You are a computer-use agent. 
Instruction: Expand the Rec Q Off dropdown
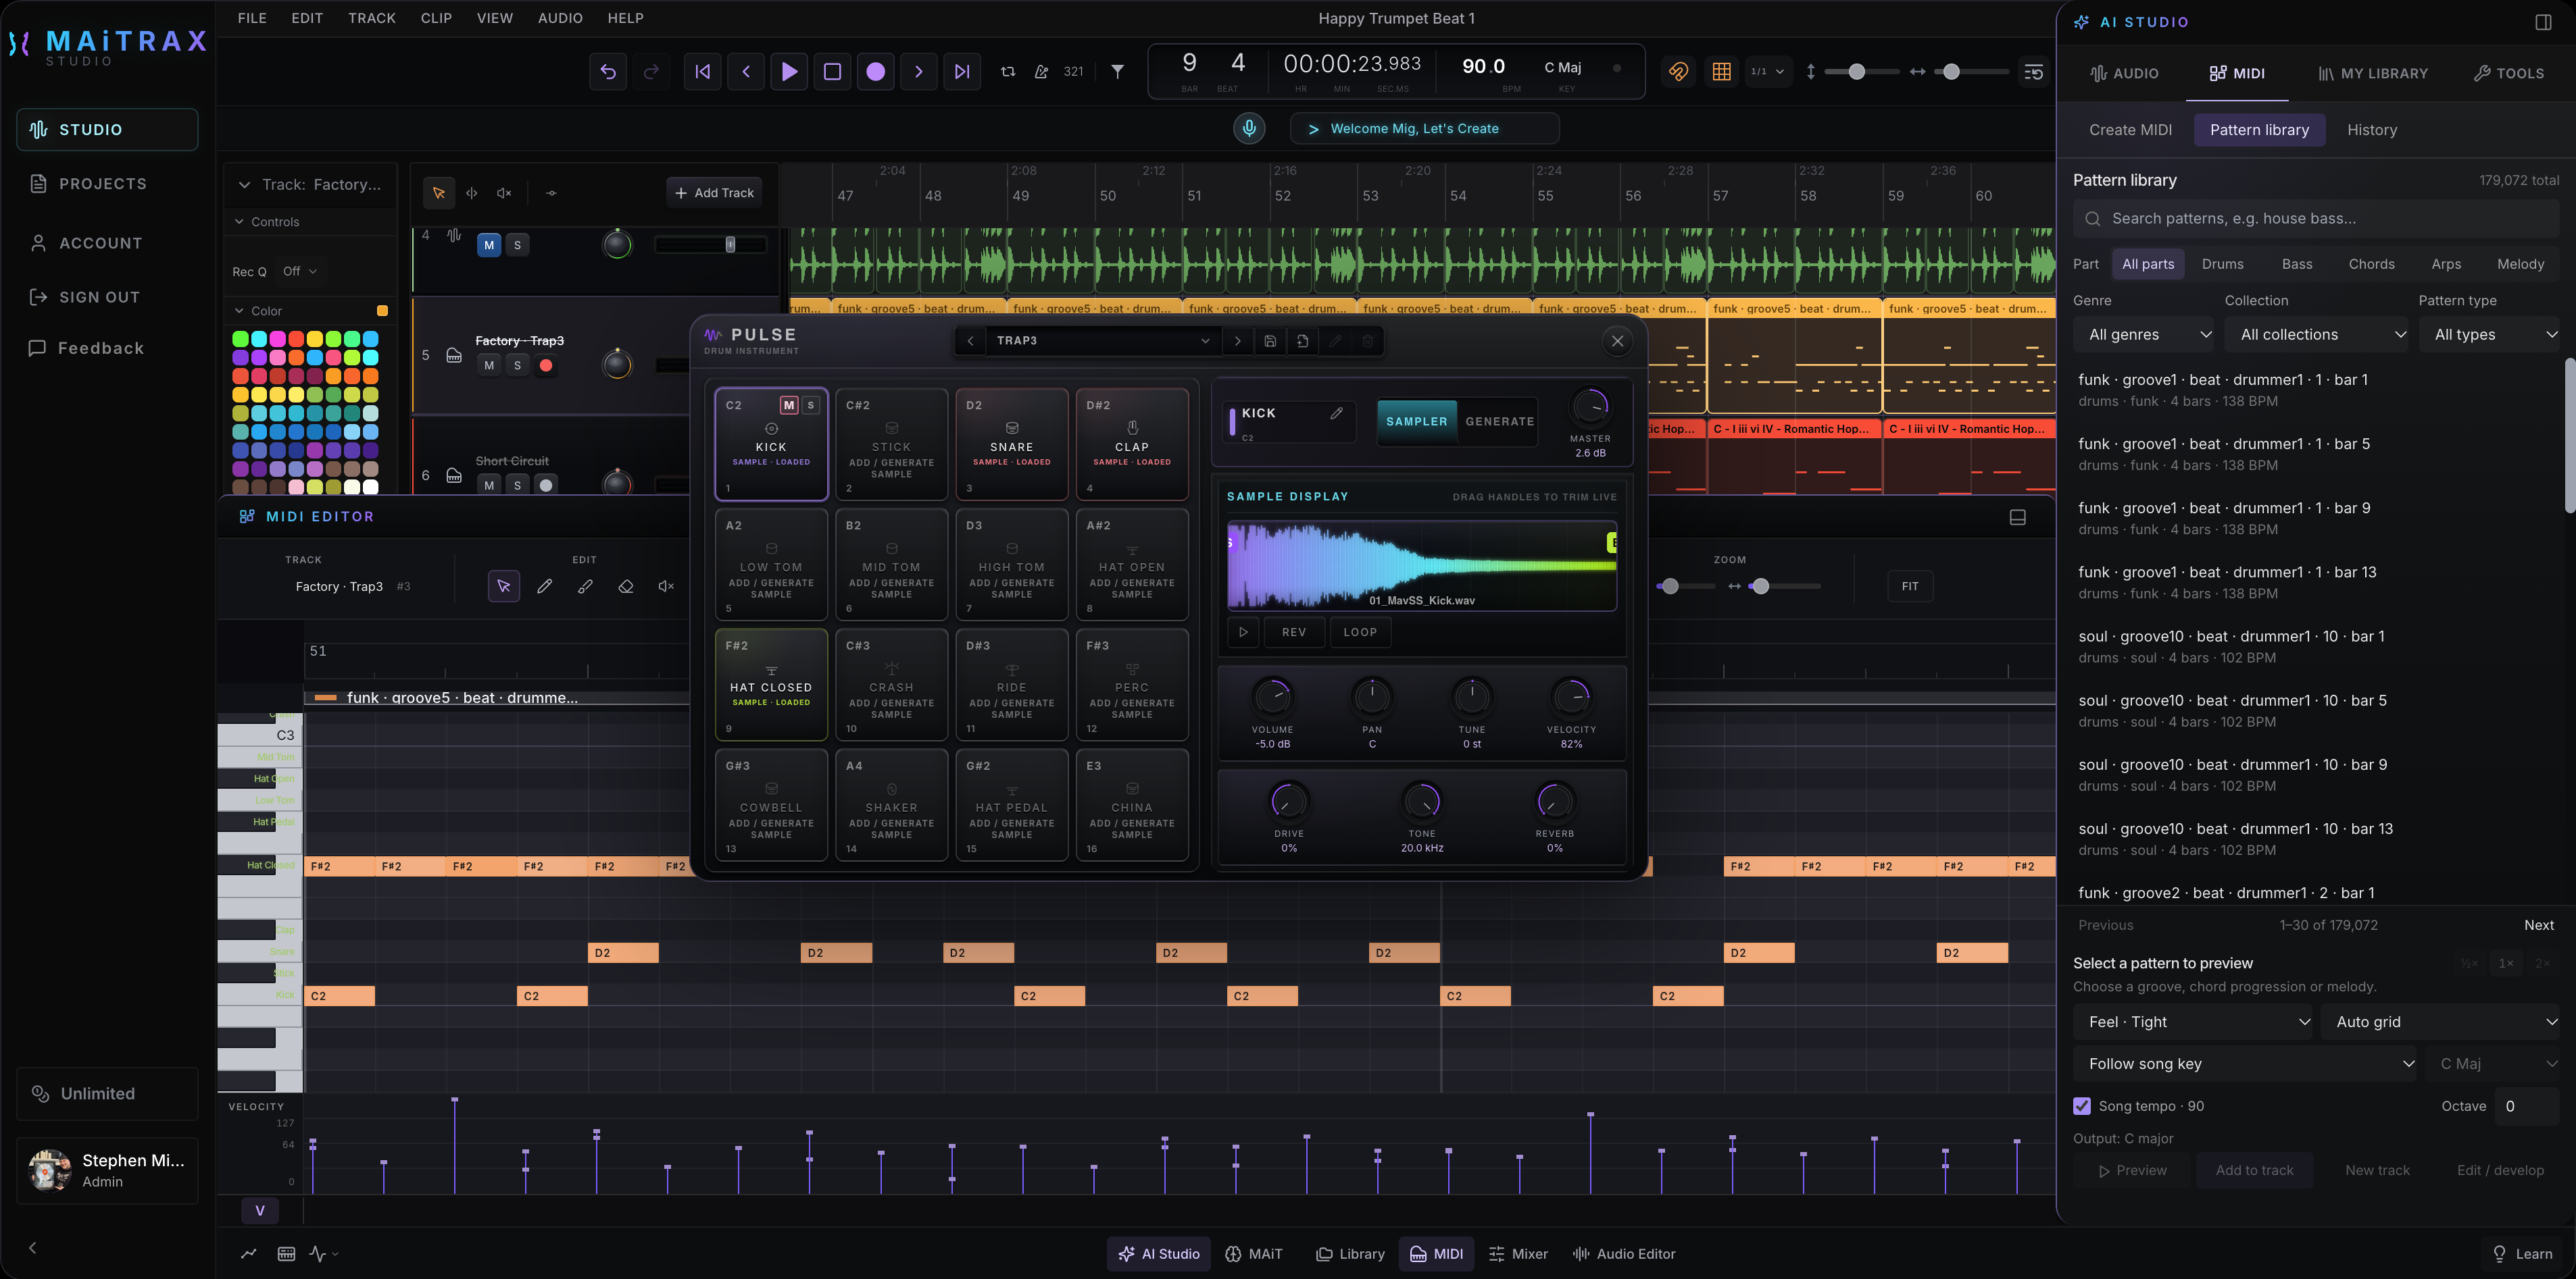[x=299, y=271]
